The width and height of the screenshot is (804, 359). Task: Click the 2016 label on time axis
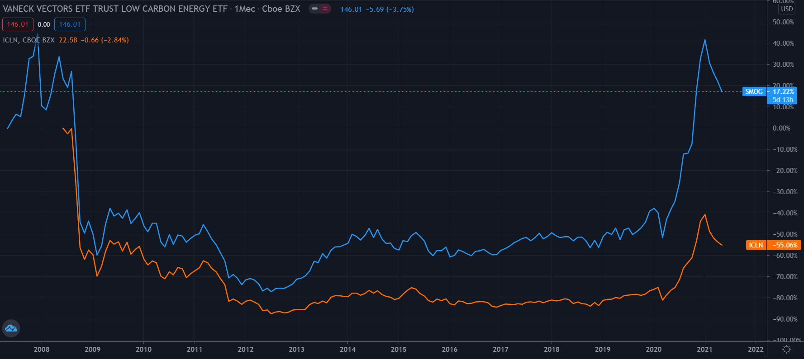pyautogui.click(x=449, y=349)
